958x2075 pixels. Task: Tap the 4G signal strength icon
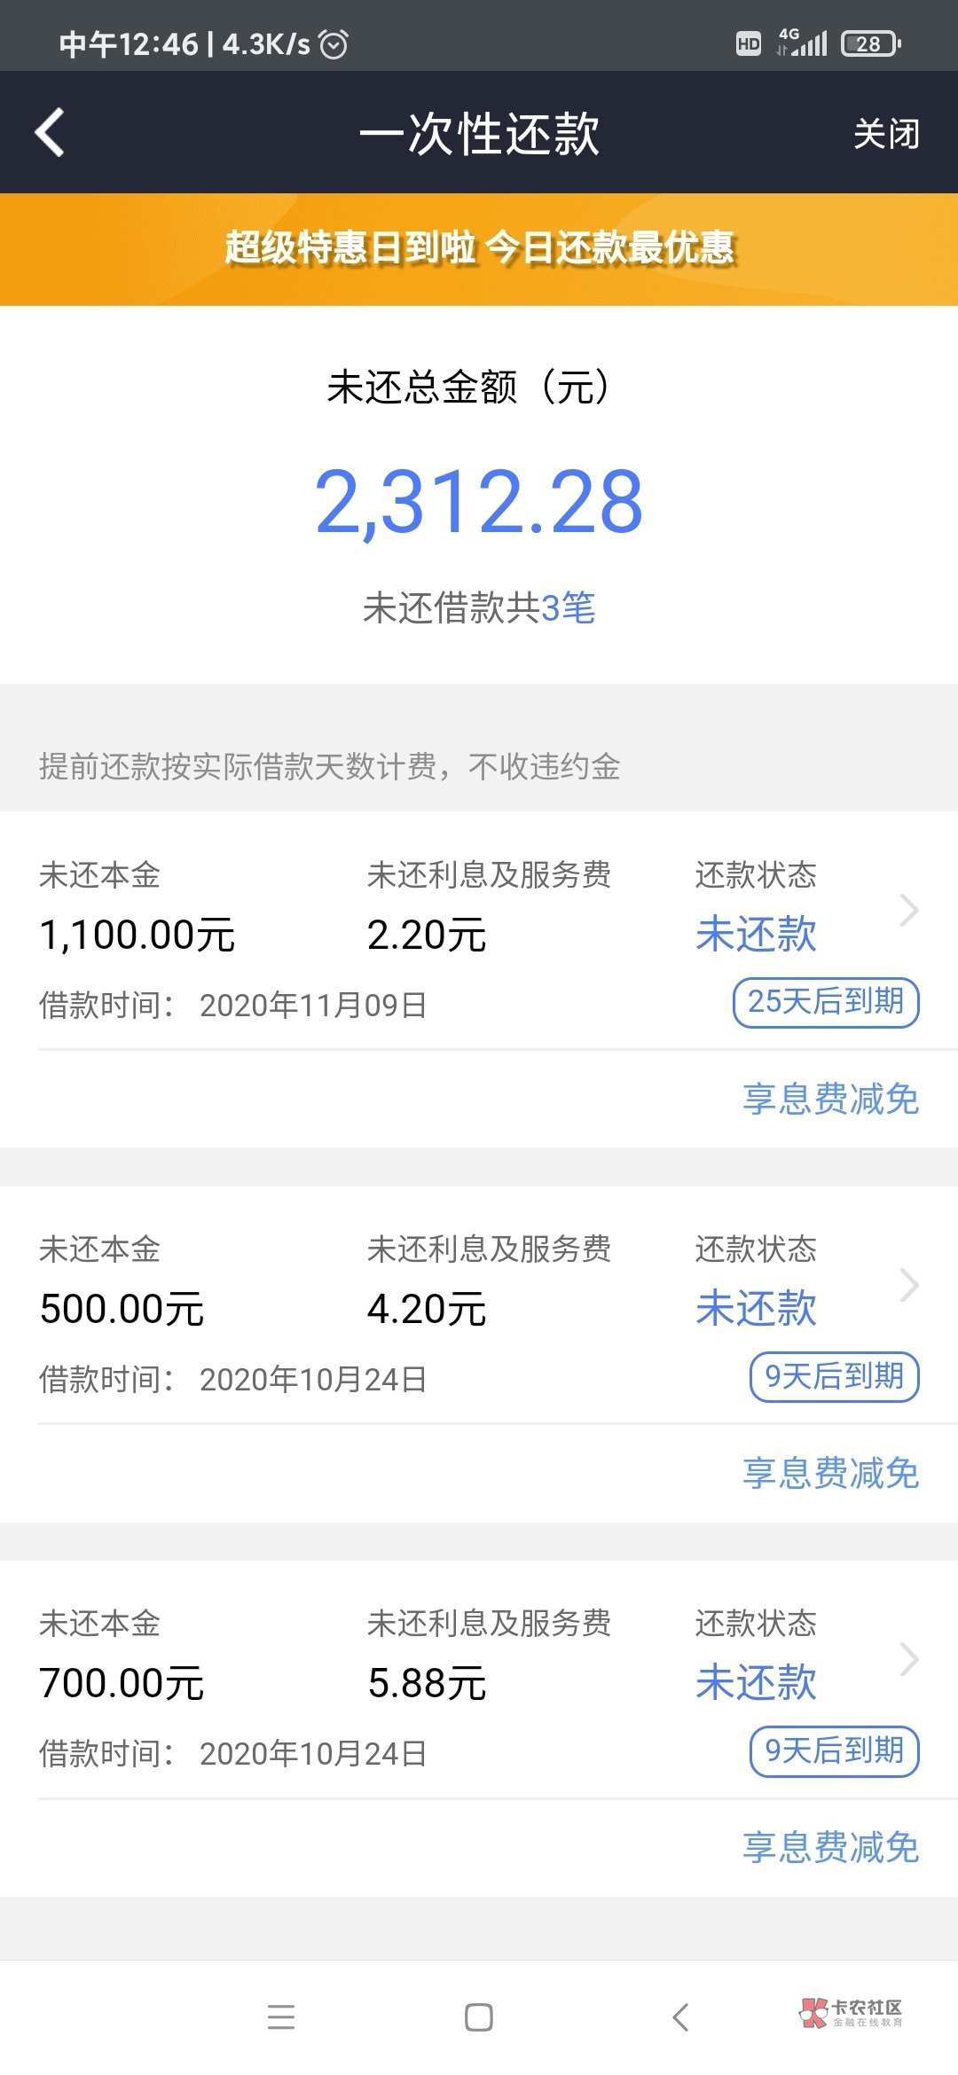click(x=804, y=43)
